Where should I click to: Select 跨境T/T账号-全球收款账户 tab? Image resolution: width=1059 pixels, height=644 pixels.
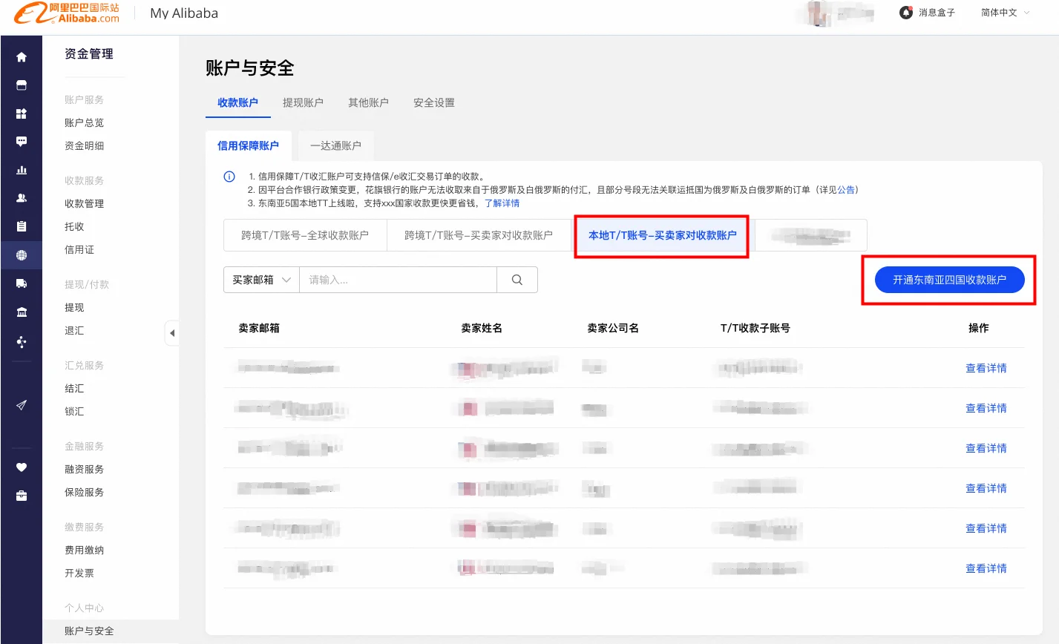coord(305,235)
